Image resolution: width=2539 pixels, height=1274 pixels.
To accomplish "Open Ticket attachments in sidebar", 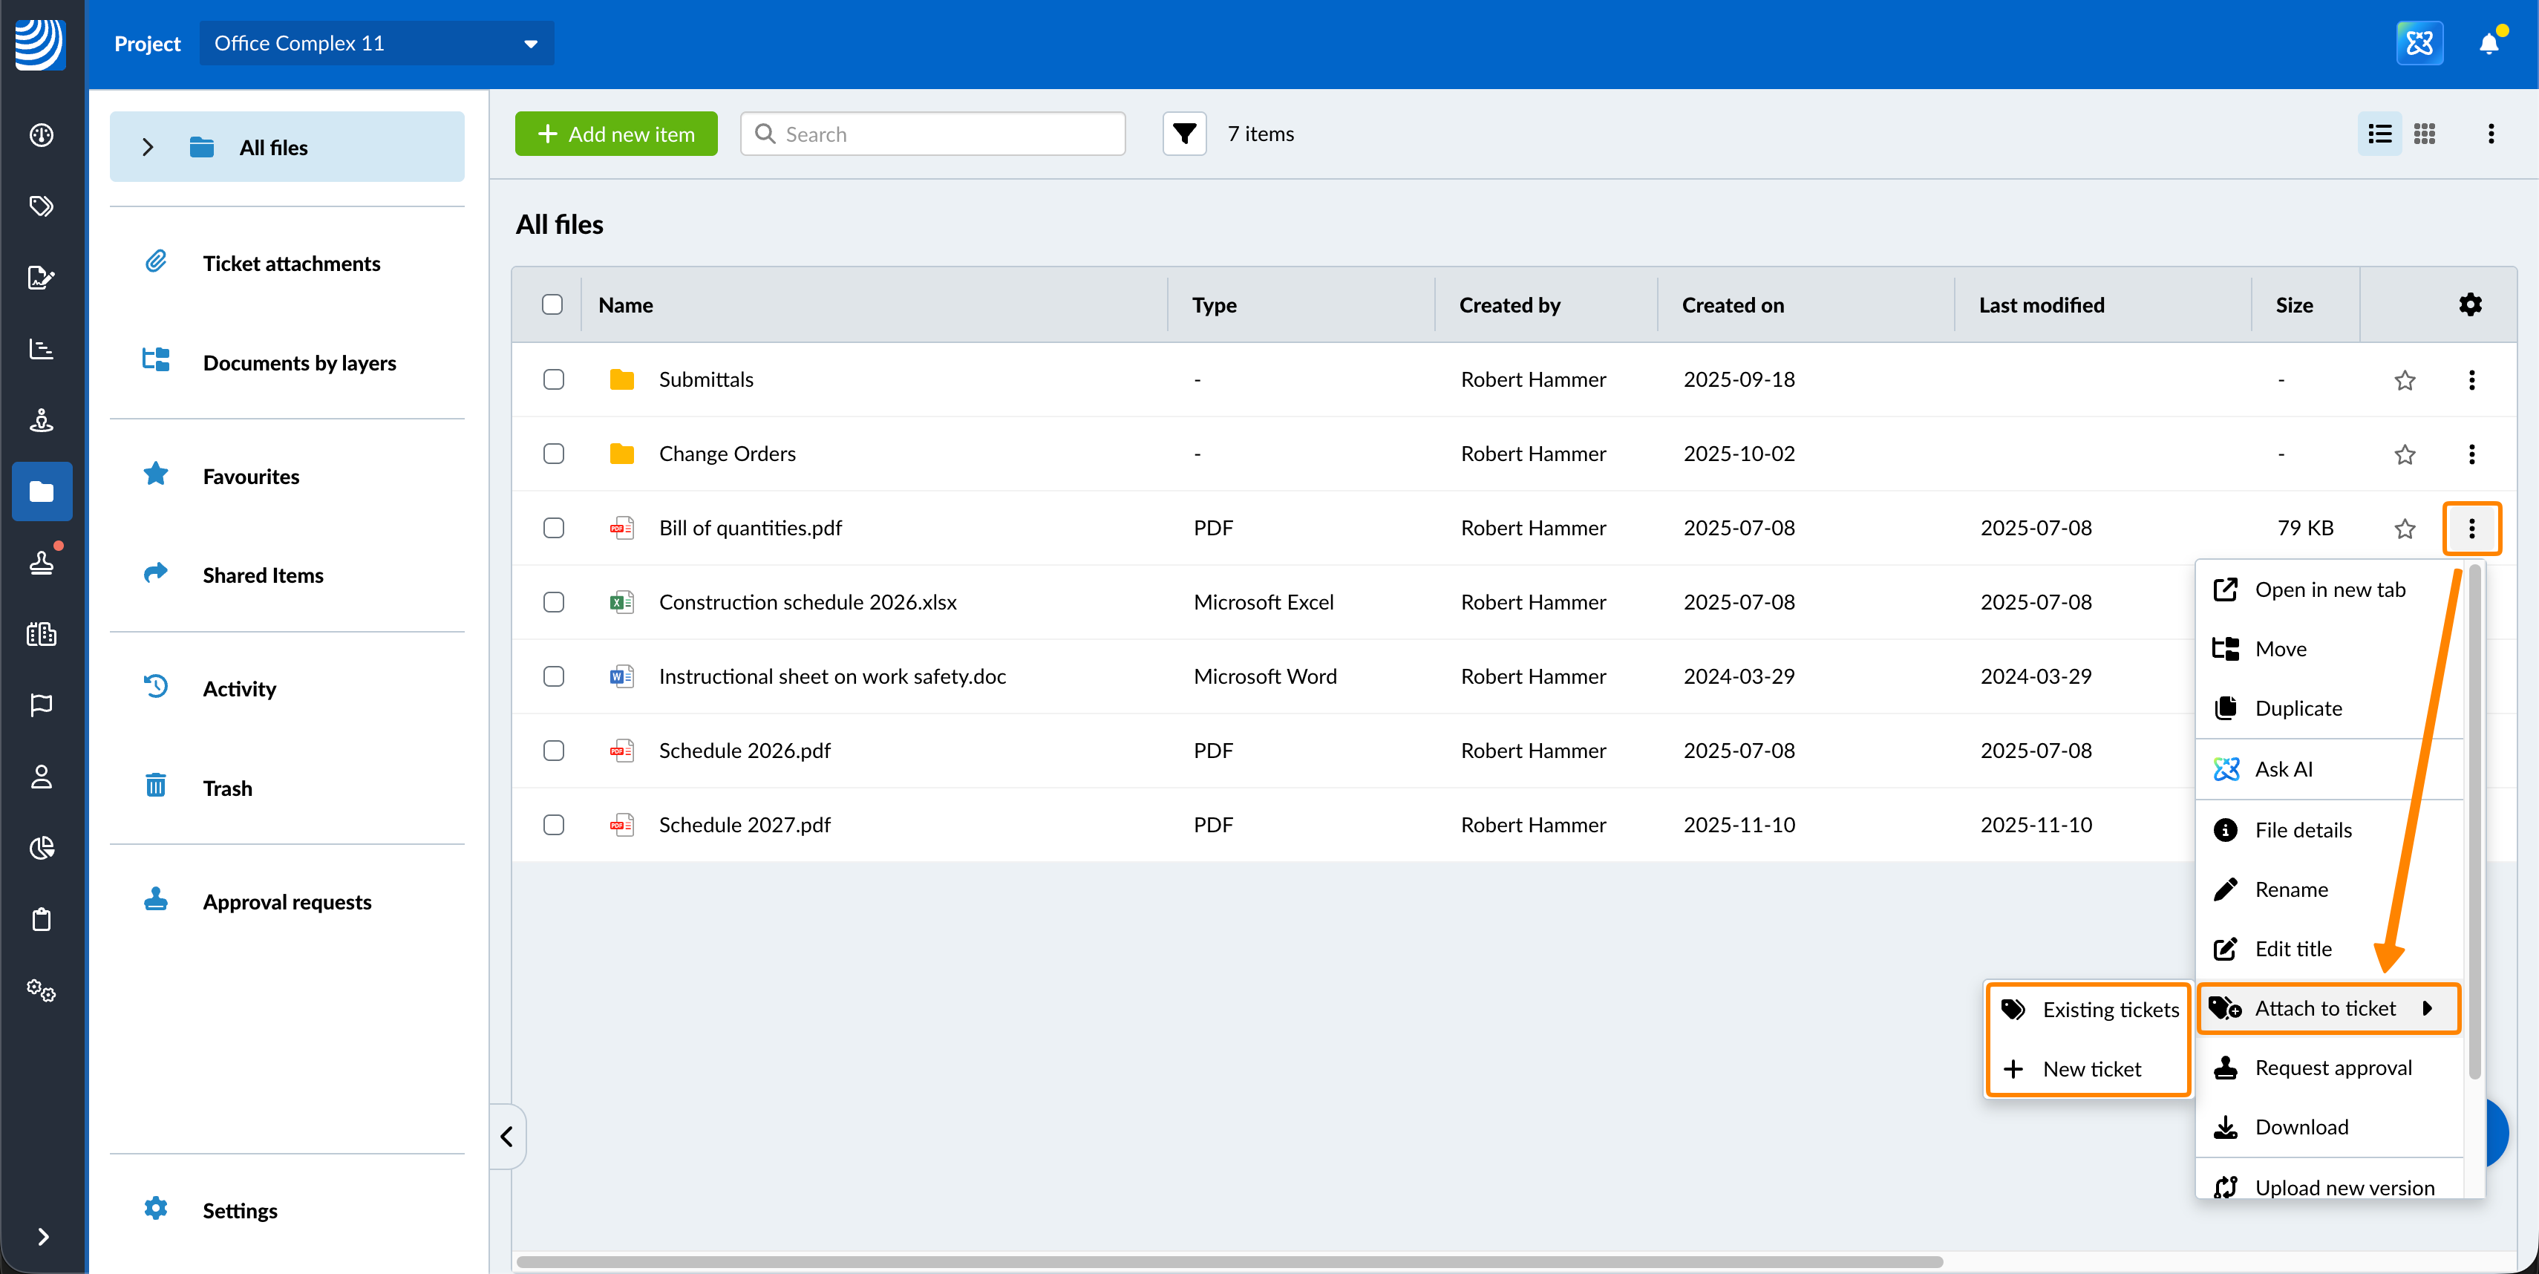I will (x=291, y=263).
